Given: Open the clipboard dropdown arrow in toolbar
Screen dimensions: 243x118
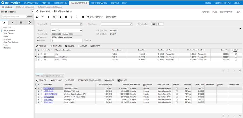Looking at the screenshot, I should [x=56, y=17].
